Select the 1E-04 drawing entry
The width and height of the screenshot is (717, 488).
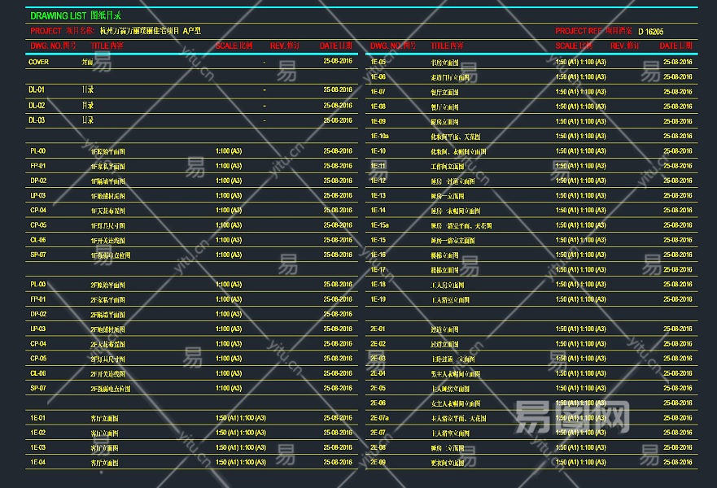37,462
